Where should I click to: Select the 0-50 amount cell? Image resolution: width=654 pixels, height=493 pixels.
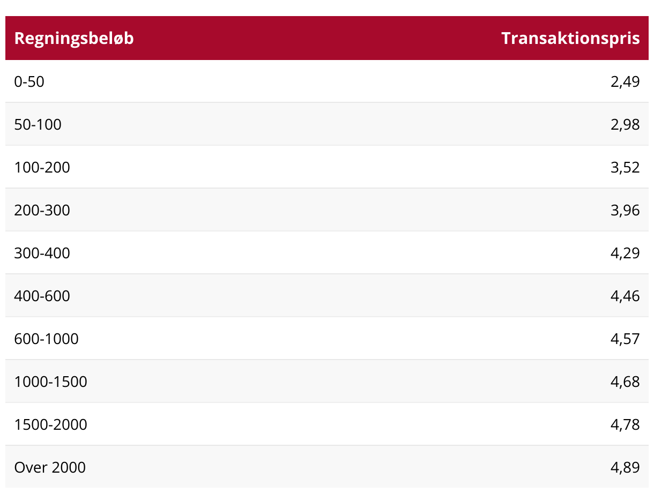pos(29,81)
